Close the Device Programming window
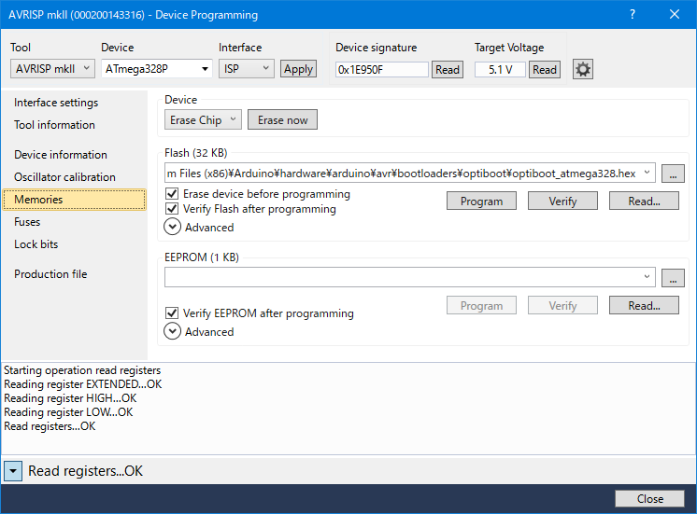The height and width of the screenshot is (514, 697). click(675, 14)
